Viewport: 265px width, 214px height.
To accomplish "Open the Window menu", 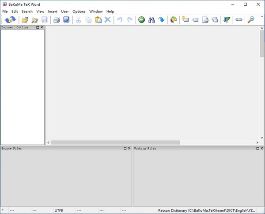I will pos(96,11).
